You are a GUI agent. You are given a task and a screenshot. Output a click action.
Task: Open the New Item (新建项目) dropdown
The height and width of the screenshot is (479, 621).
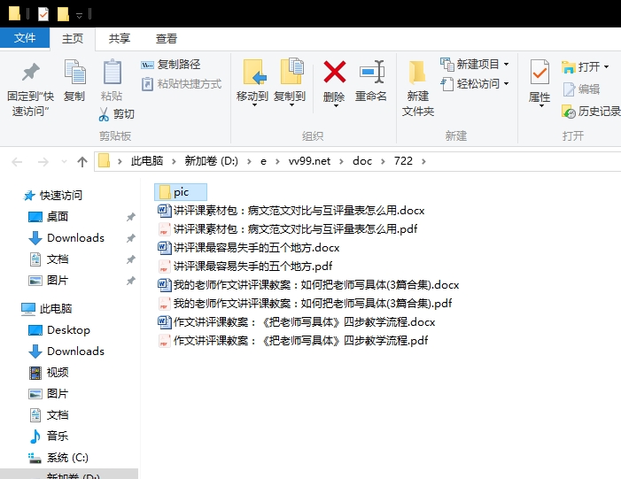(475, 64)
